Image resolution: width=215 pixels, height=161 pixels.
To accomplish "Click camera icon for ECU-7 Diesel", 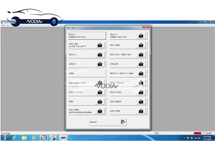I will click(141, 83).
